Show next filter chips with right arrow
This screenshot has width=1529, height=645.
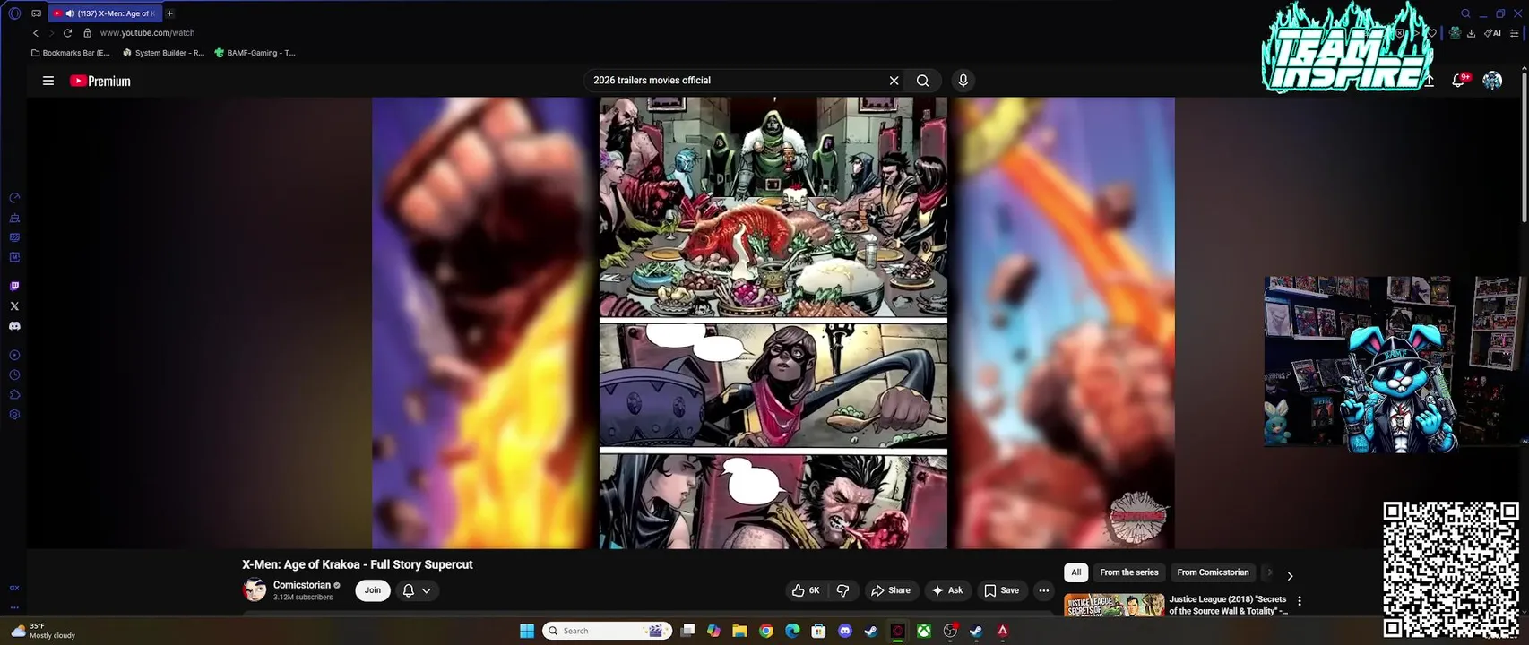click(x=1290, y=576)
